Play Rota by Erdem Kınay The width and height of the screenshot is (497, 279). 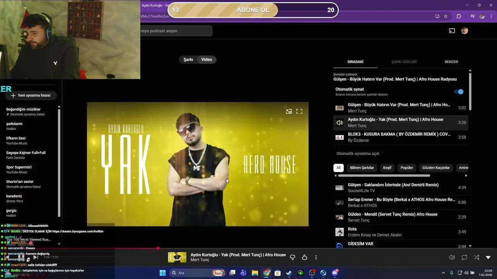pos(401,232)
